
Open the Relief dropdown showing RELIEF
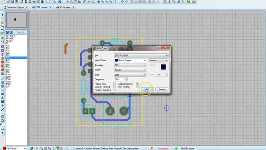pyautogui.click(x=130, y=70)
